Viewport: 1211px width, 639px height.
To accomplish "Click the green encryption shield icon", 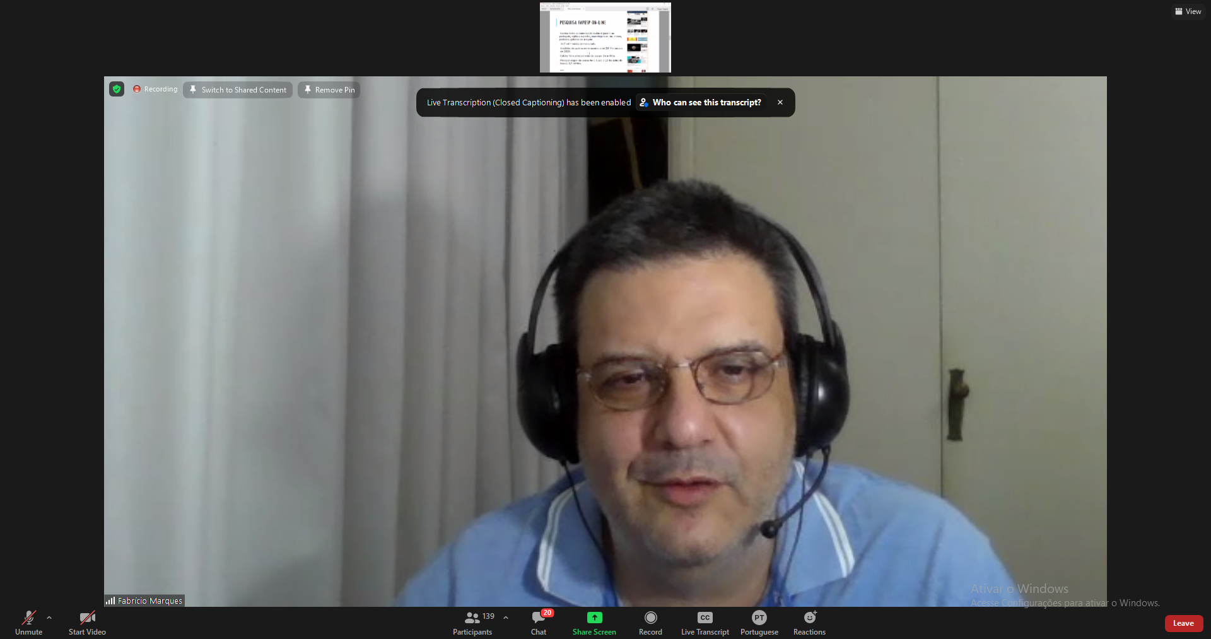I will (x=117, y=89).
